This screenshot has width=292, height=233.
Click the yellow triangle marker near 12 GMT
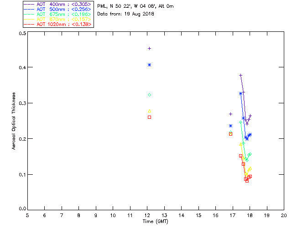coord(149,111)
